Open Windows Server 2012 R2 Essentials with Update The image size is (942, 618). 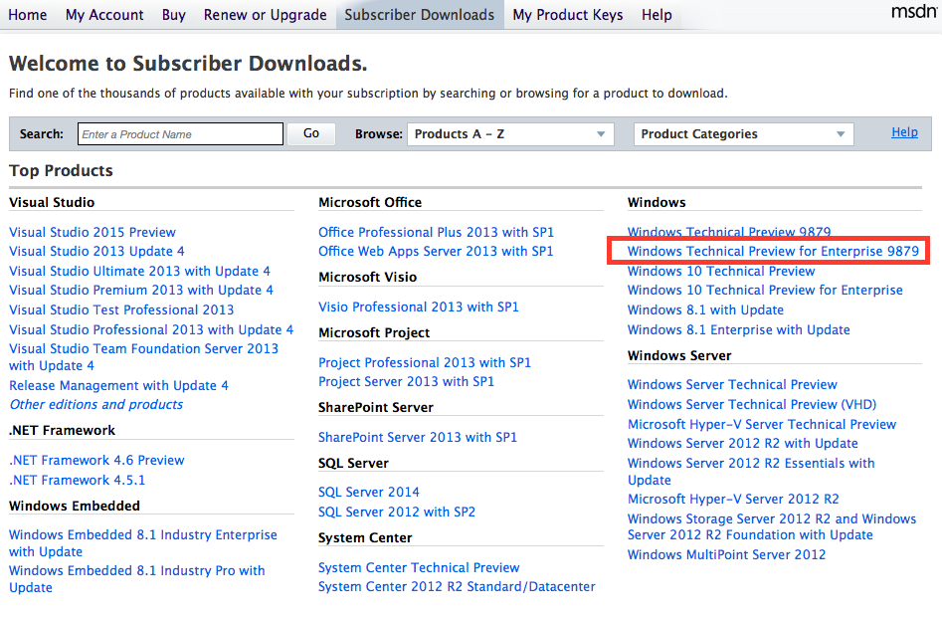[x=751, y=472]
